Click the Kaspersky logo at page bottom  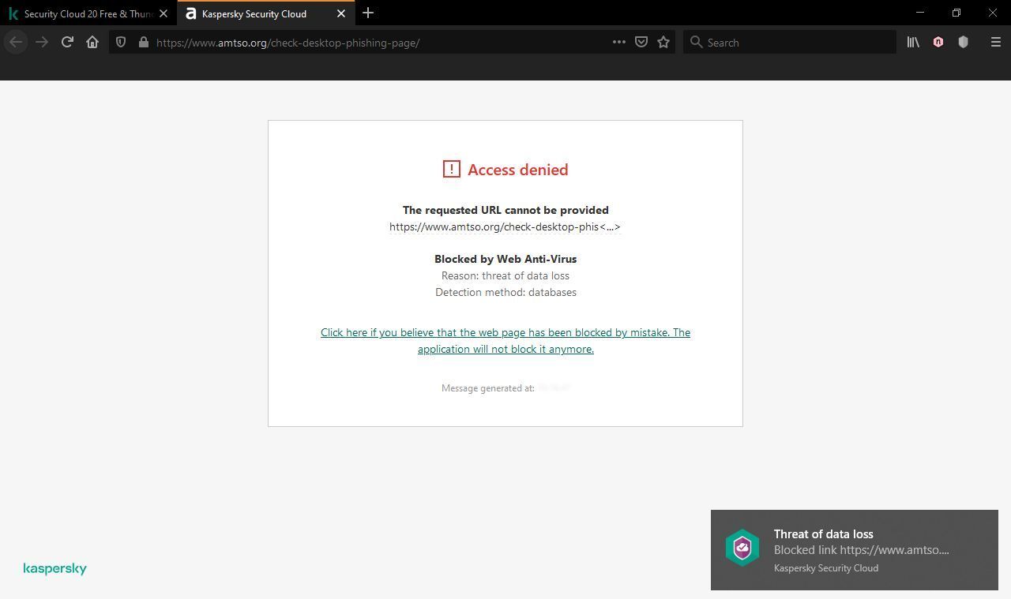coord(55,569)
